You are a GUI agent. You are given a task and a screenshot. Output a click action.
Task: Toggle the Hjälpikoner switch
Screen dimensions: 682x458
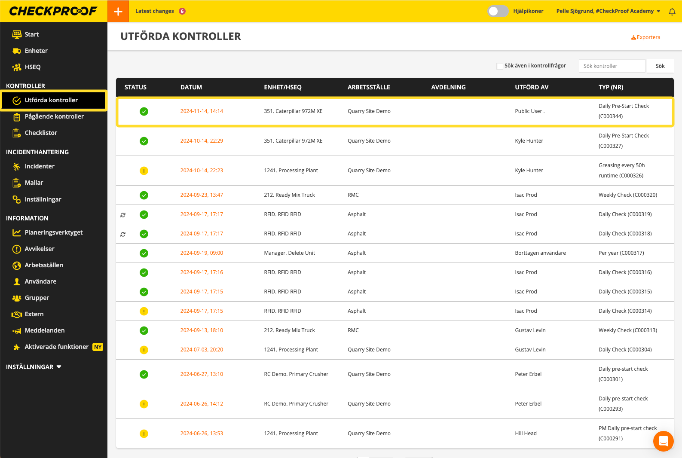point(498,11)
